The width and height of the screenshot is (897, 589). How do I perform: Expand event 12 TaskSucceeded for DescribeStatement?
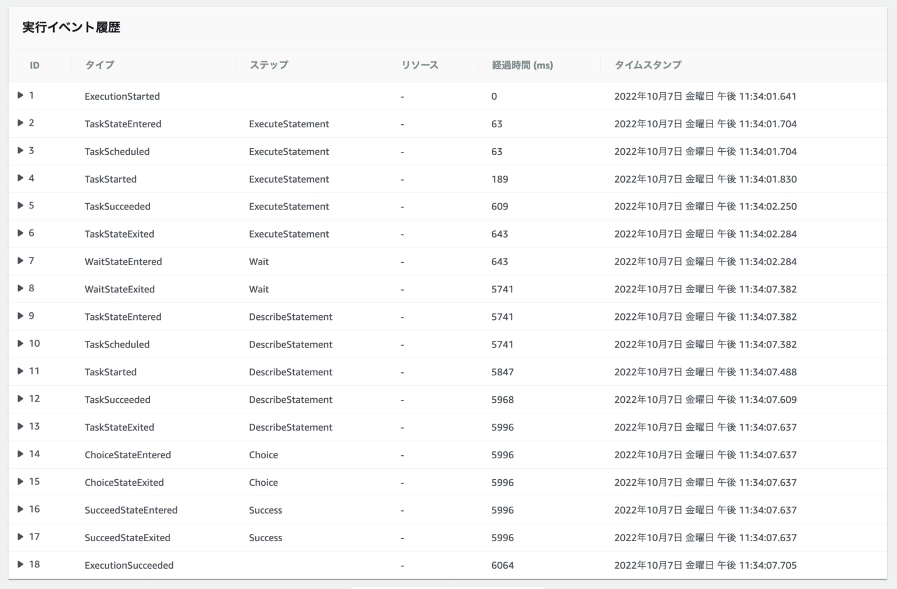(20, 399)
